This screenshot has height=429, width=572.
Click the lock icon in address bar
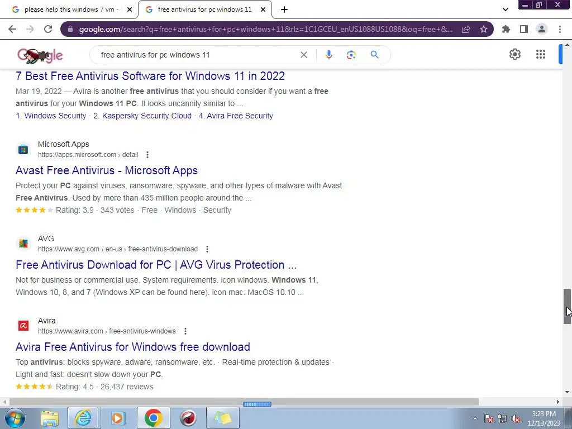[x=70, y=29]
